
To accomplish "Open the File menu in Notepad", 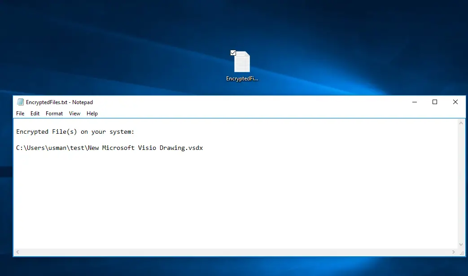I will [x=20, y=114].
